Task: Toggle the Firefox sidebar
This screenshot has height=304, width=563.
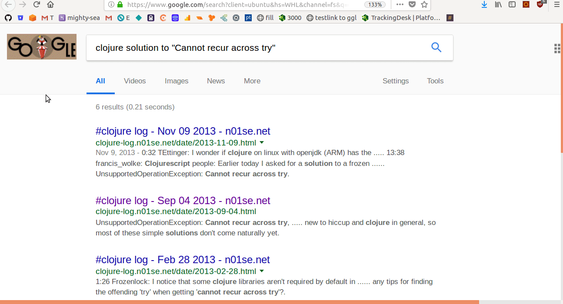Action: tap(512, 4)
